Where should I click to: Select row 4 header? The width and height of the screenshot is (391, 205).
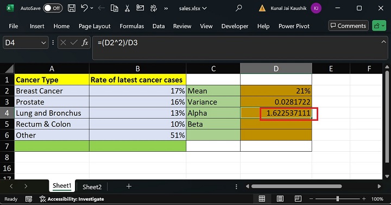[x=7, y=113]
